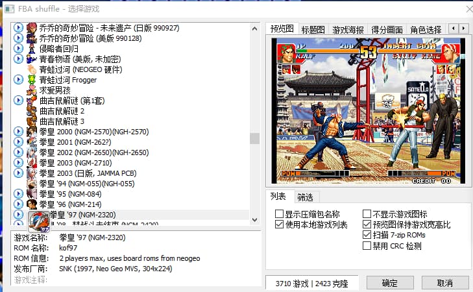Screen dimensions: 473x292
Task: Click the icon beside 求爱男孩
Action: 31,90
